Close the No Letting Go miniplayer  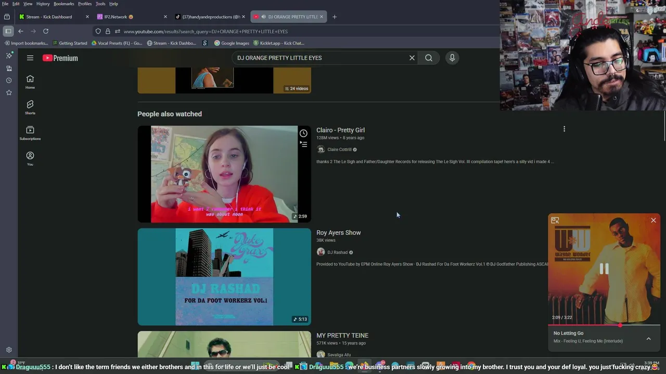pyautogui.click(x=654, y=220)
